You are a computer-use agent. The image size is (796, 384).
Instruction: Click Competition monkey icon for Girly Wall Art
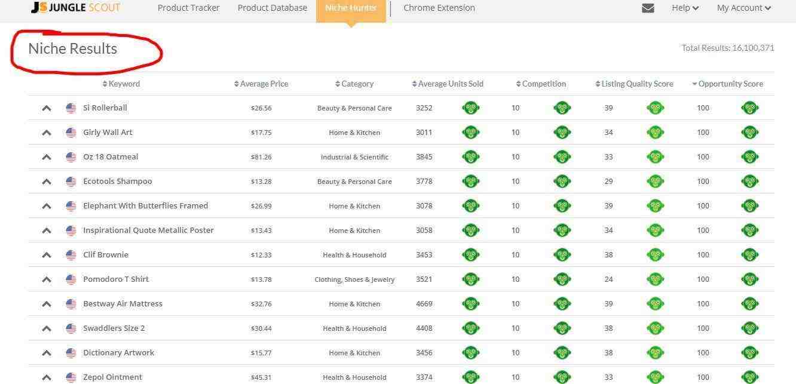pyautogui.click(x=562, y=133)
